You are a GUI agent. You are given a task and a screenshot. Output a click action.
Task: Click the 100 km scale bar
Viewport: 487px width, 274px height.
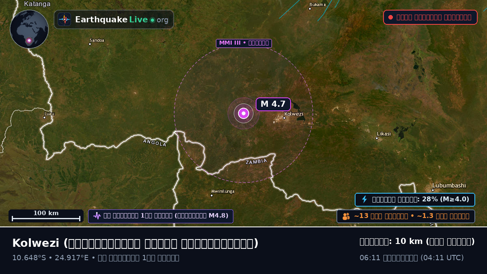(46, 216)
